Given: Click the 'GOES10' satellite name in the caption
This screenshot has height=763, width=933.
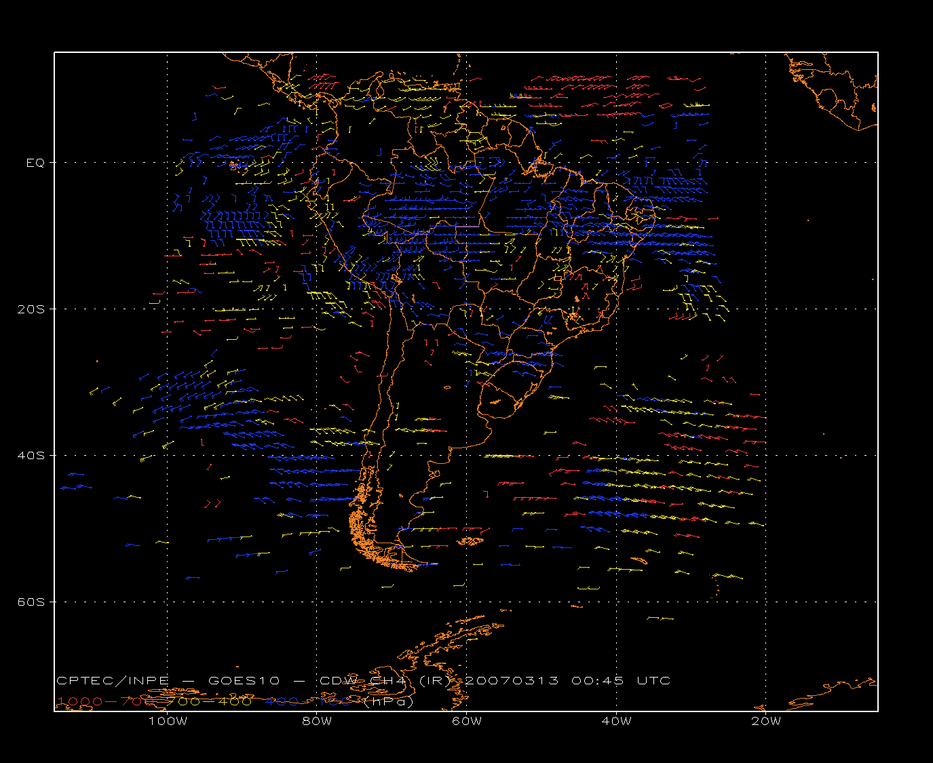Looking at the screenshot, I should tap(242, 680).
